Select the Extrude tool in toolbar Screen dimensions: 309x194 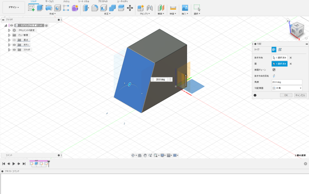(x=40, y=8)
